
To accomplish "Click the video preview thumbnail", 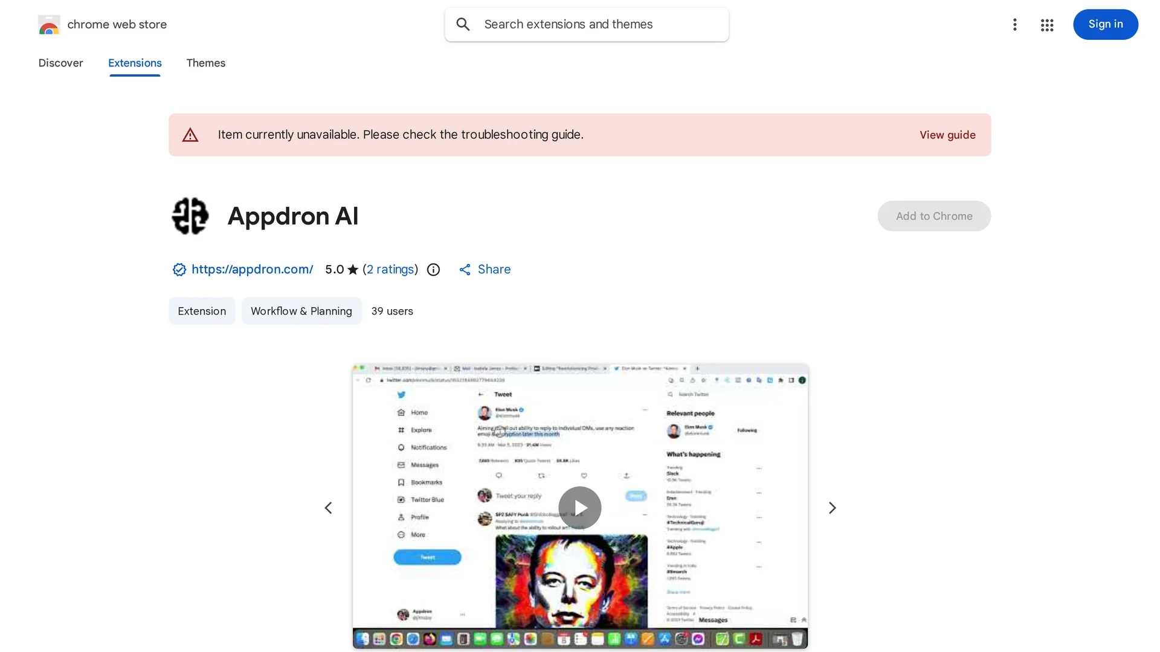I will [580, 506].
